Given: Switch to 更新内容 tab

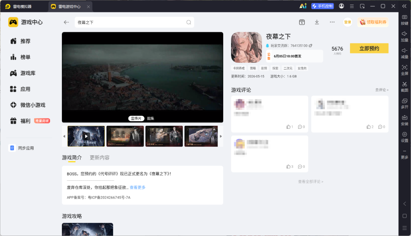Looking at the screenshot, I should click(x=100, y=158).
